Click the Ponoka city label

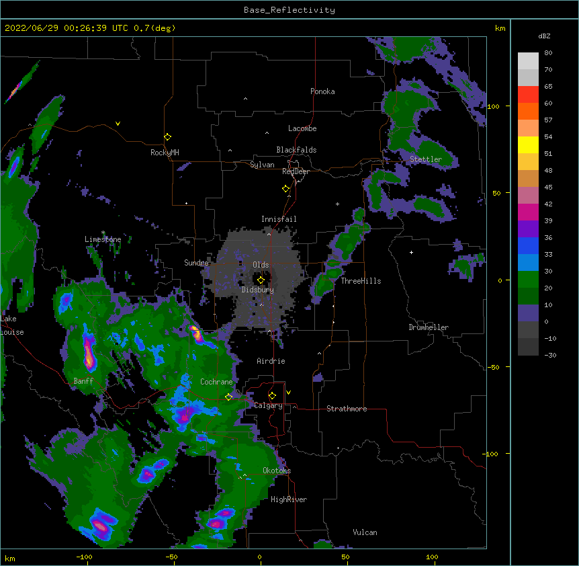(x=322, y=91)
